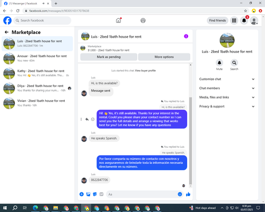Open message more options dots
Screen dimensions: 265x212
click(x=81, y=119)
